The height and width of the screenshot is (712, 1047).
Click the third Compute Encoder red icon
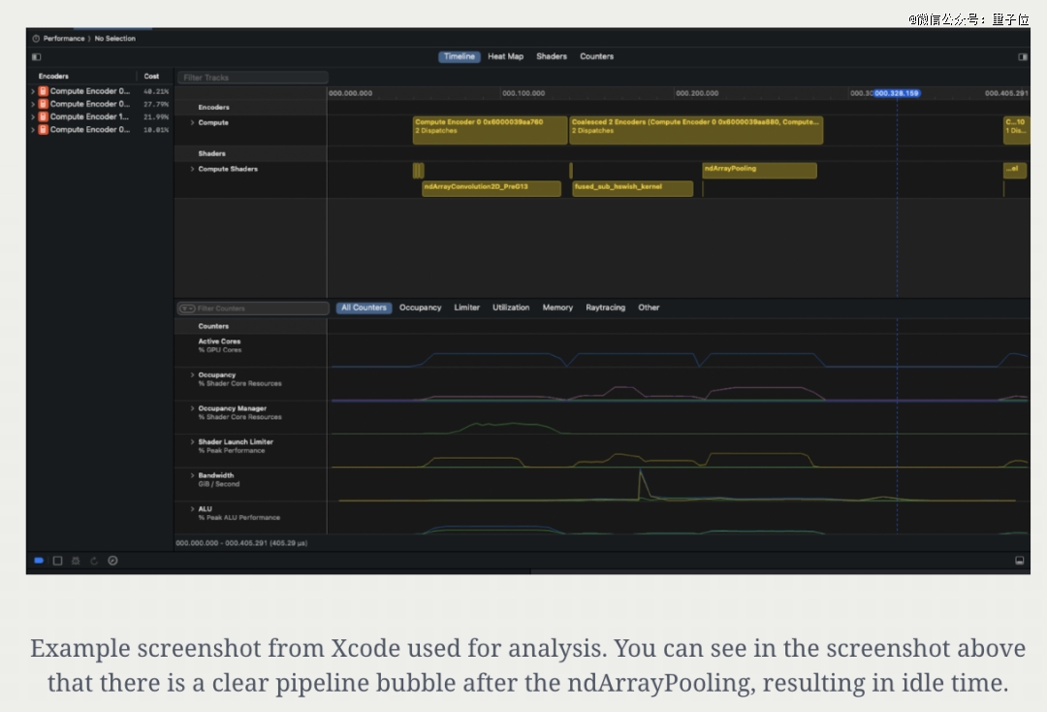[x=44, y=116]
